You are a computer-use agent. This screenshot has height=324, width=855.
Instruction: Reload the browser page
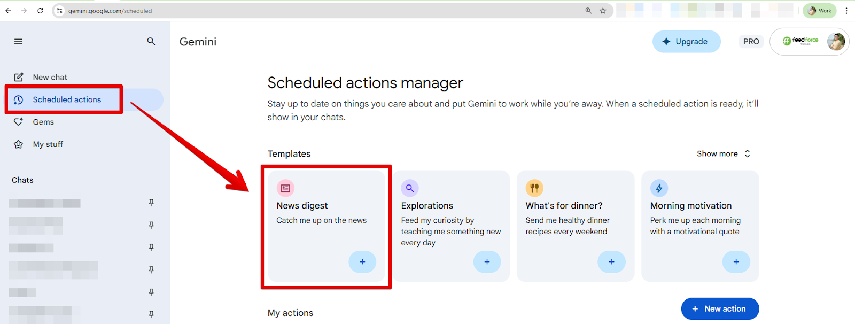[x=40, y=11]
